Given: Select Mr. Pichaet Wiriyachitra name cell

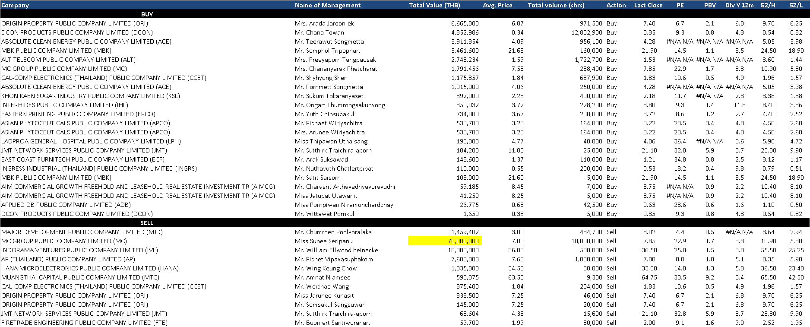Looking at the screenshot, I should point(329,123).
